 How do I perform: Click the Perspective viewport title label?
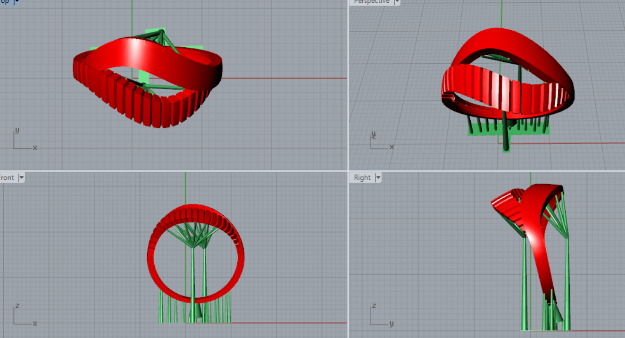[x=372, y=2]
